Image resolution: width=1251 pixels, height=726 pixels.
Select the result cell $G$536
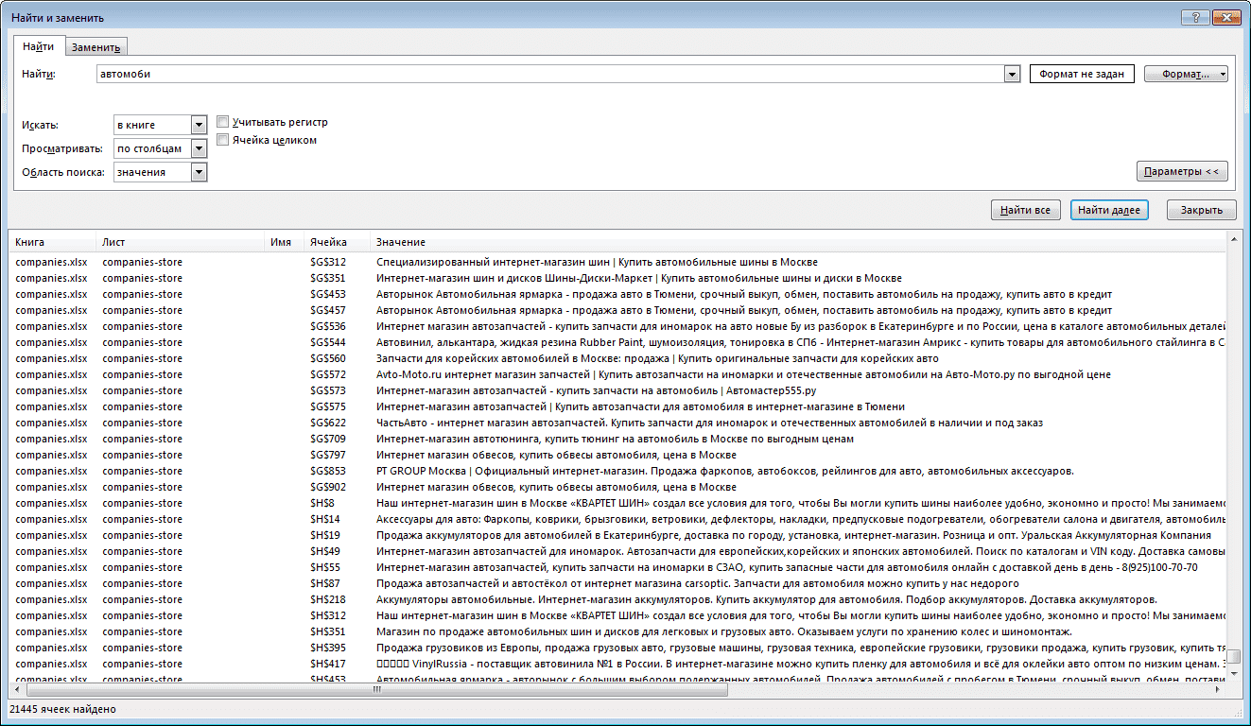(x=328, y=326)
